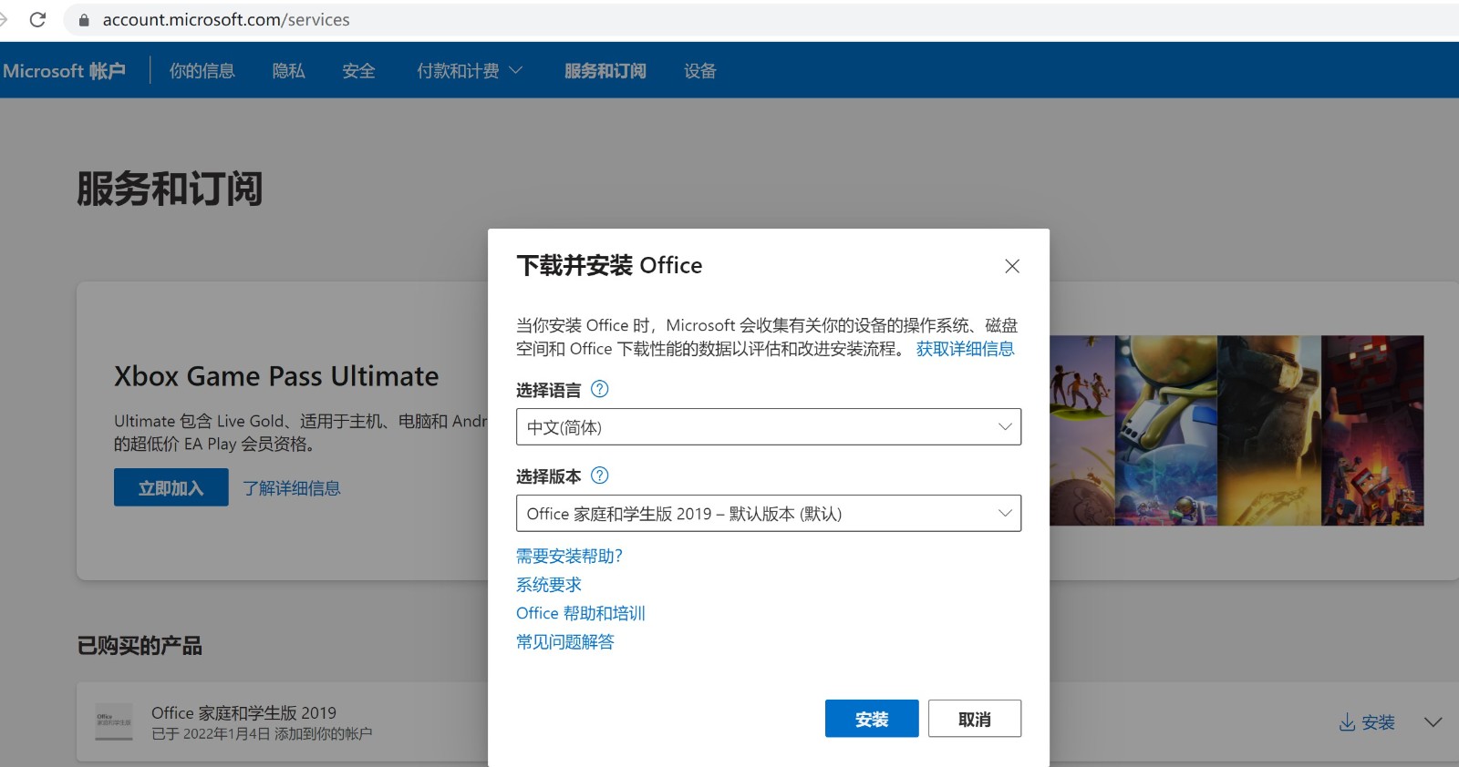Click the Xbox games promotional image
1459x767 pixels.
[1237, 431]
